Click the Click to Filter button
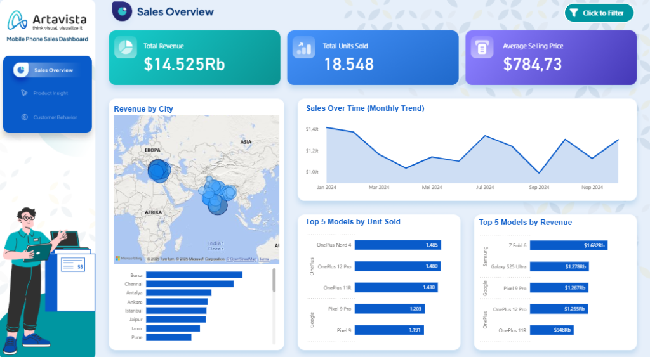 [x=599, y=13]
